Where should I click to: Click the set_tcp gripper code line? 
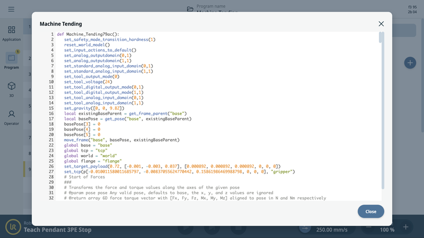[179, 172]
